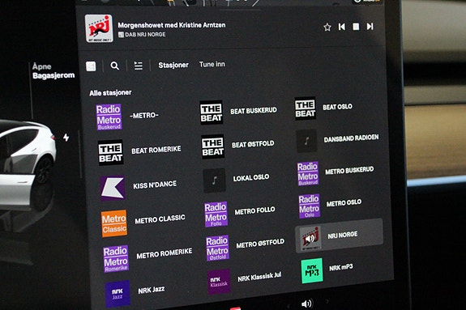Viewport: 466px width, 310px height.
Task: Select Radio Metro Oslo logo
Action: coord(310,206)
